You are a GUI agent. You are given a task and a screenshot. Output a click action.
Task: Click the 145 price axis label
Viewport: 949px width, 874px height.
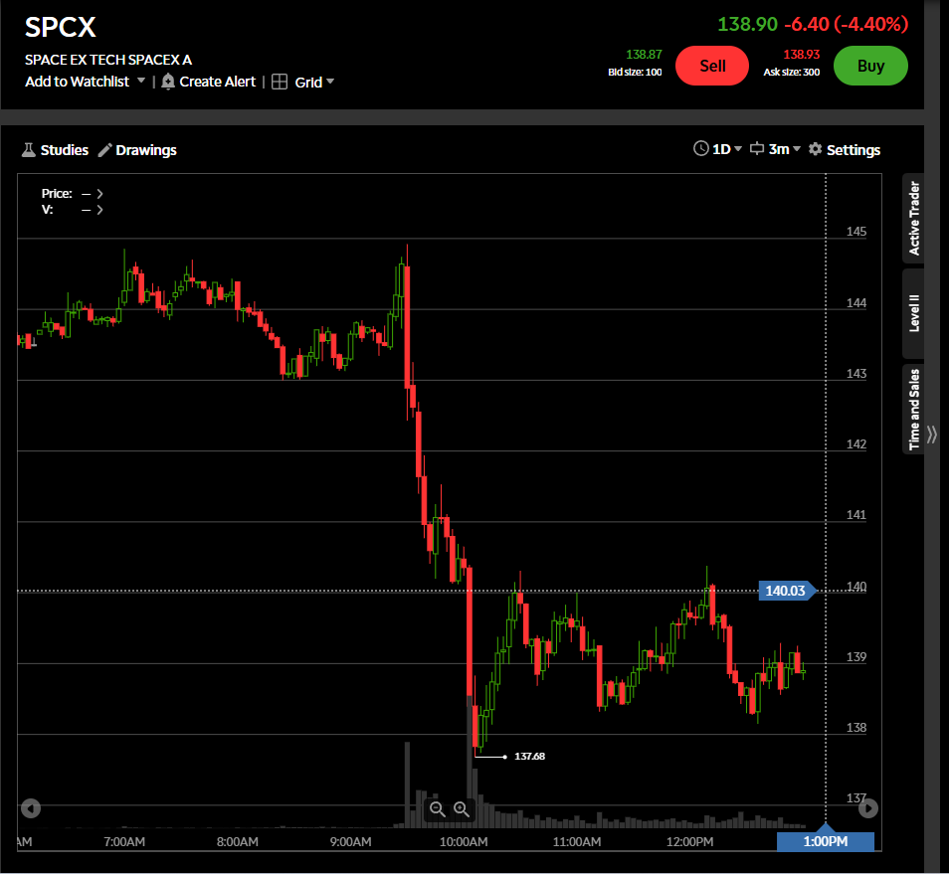855,231
